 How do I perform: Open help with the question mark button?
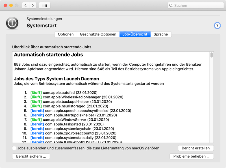[x=217, y=26]
